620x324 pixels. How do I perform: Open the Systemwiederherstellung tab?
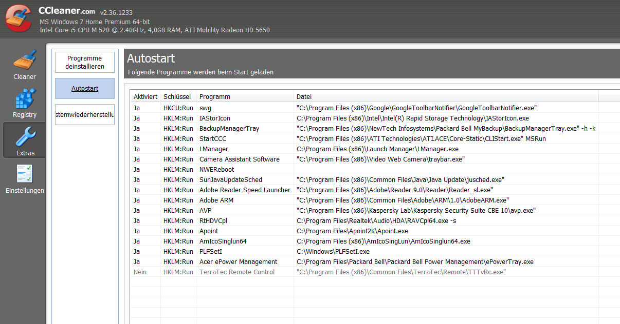pyautogui.click(x=85, y=114)
